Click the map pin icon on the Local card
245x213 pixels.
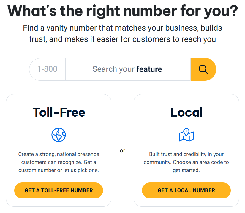click(186, 135)
